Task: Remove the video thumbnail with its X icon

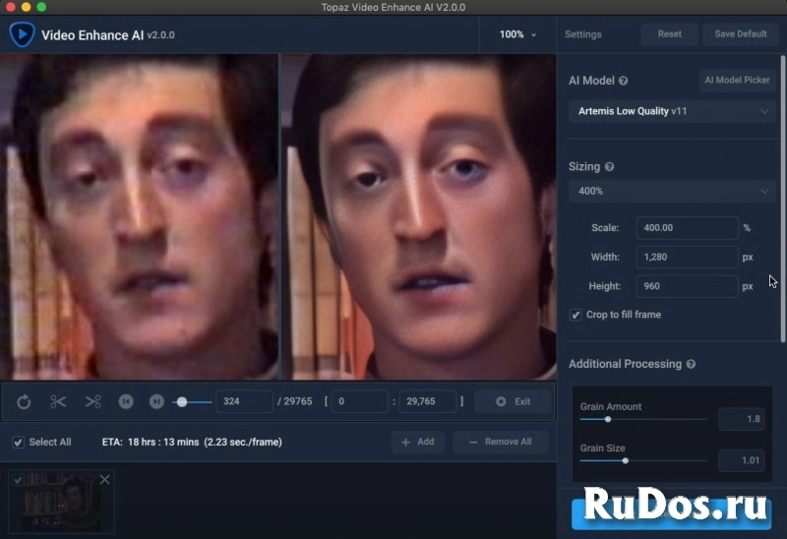Action: [x=105, y=479]
